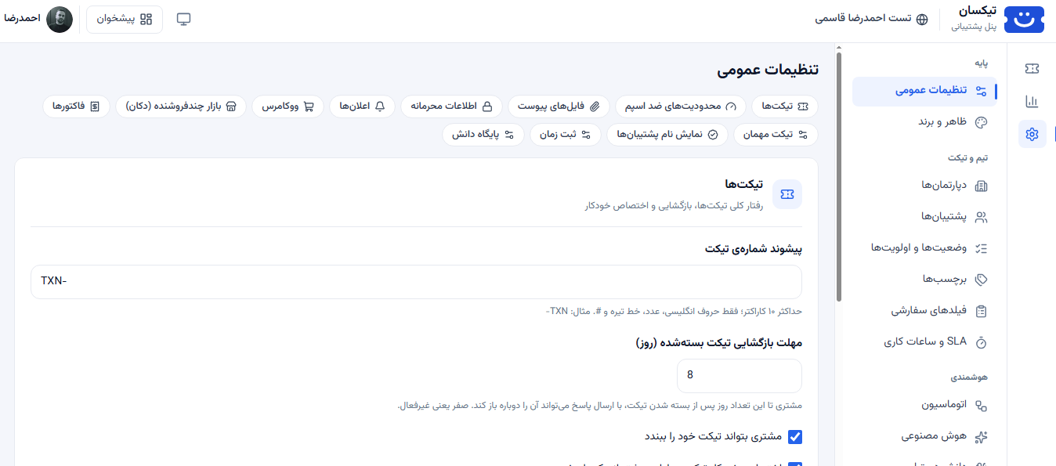The image size is (1056, 466).
Task: Click the tag icon beside برچسب‌ها
Action: (982, 280)
